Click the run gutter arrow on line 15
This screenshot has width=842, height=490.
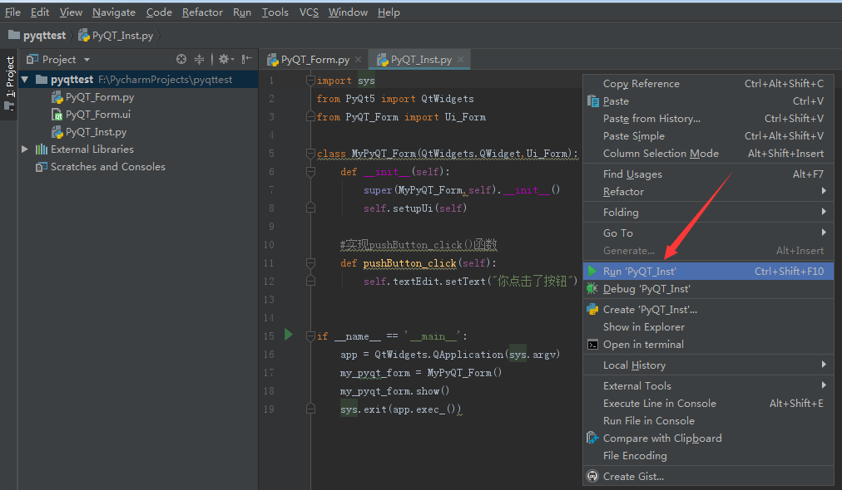click(289, 335)
